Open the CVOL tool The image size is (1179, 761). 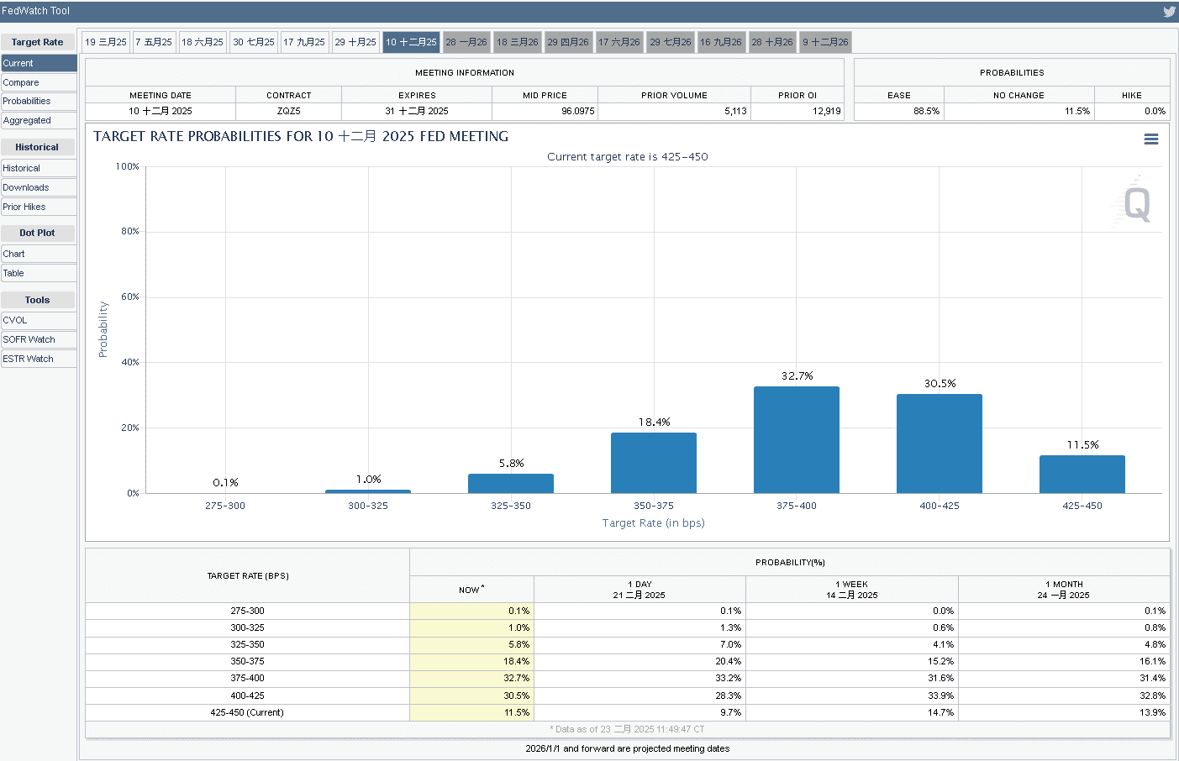click(x=39, y=320)
